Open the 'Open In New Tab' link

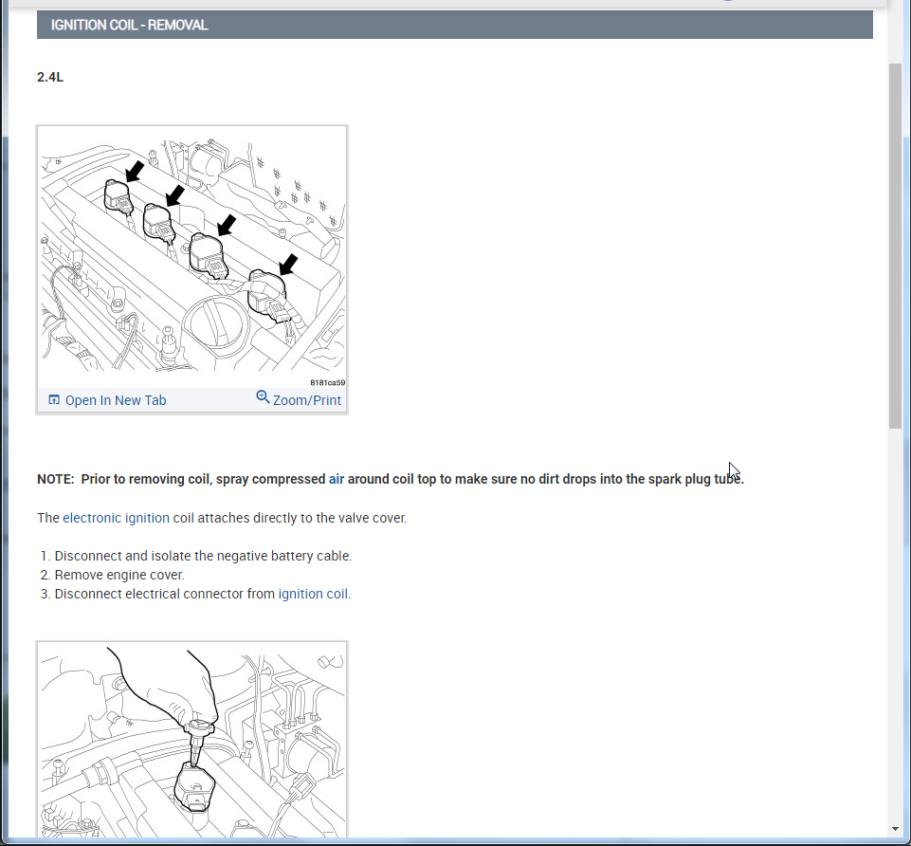tap(116, 400)
